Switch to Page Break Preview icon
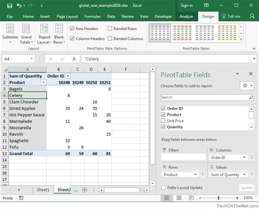259x210 pixels. click(x=191, y=198)
